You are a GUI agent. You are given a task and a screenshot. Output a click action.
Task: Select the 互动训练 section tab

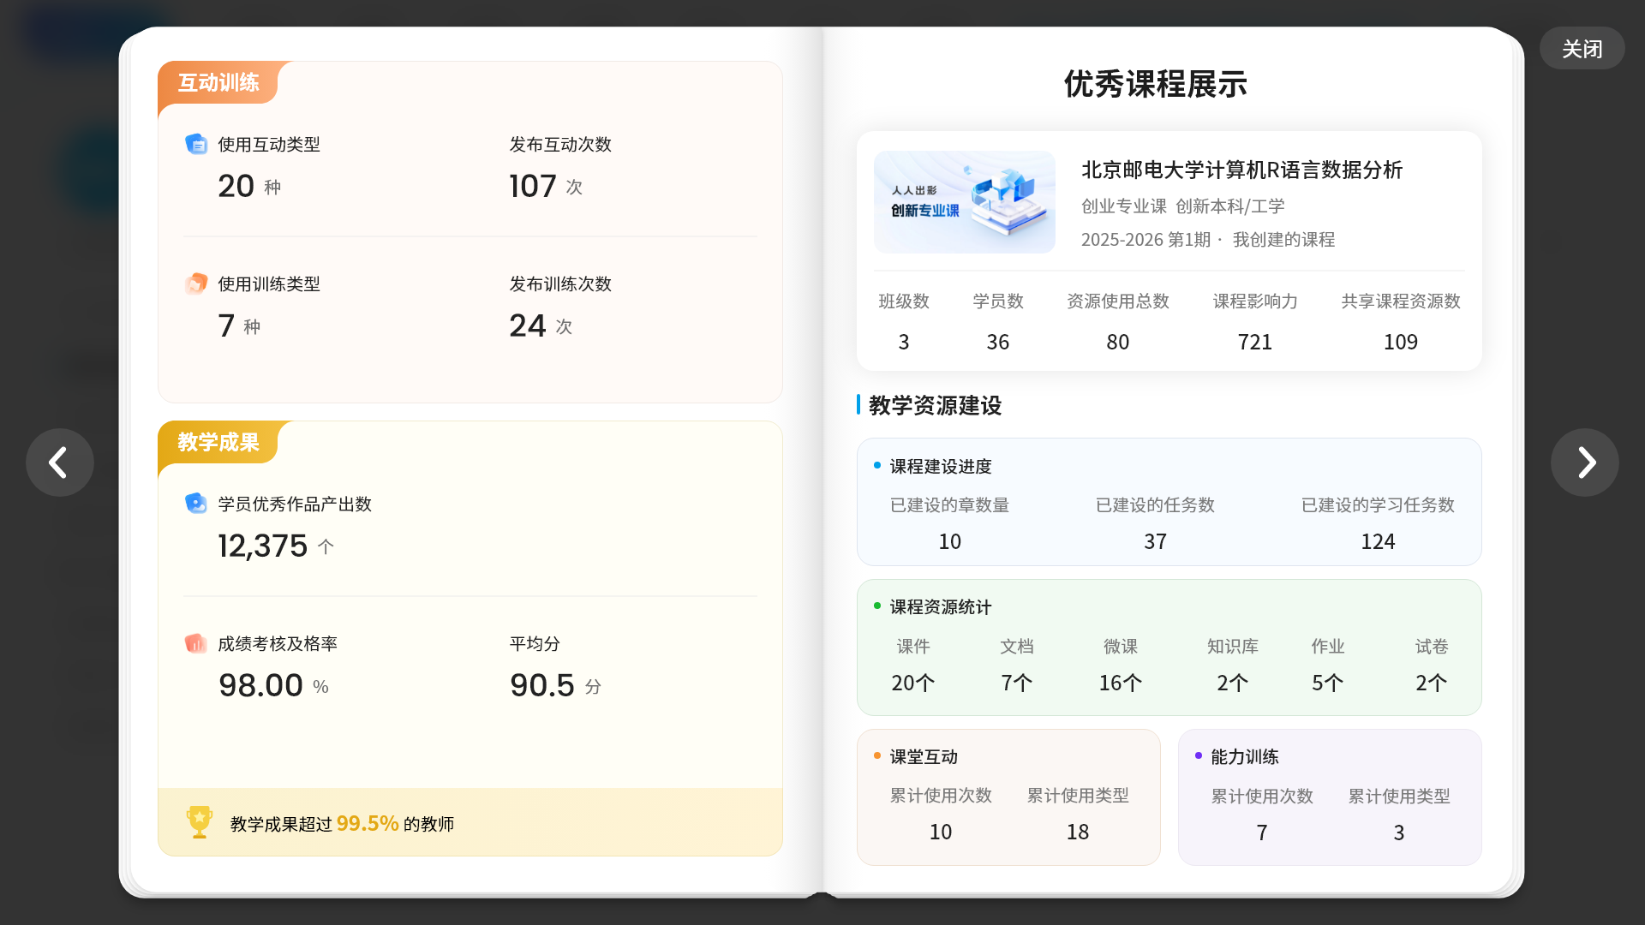(218, 82)
